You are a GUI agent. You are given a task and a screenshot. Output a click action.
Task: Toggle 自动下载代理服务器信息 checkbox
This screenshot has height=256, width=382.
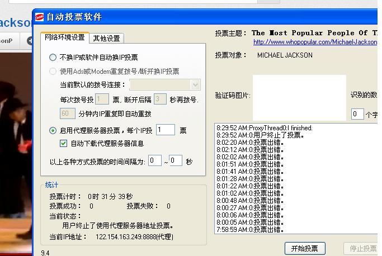[x=64, y=143]
